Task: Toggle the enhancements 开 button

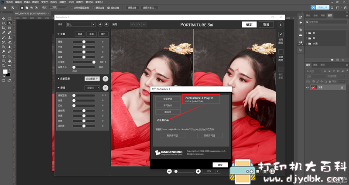Action: 106,88
